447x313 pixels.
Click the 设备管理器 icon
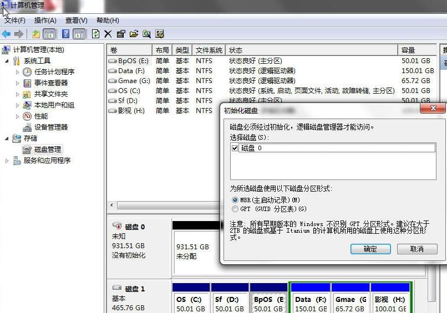pos(27,127)
